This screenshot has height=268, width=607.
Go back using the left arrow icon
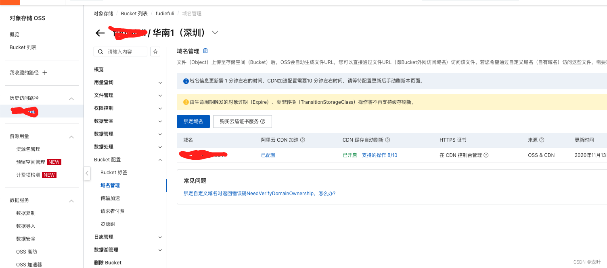(x=100, y=33)
